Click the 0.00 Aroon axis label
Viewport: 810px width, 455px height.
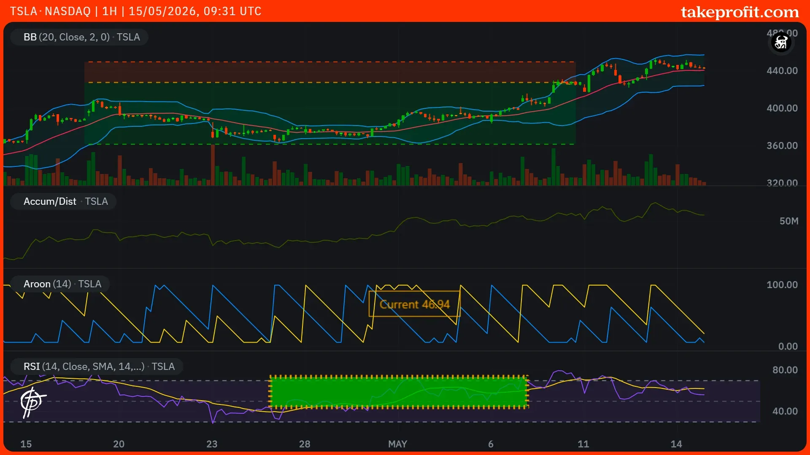788,346
